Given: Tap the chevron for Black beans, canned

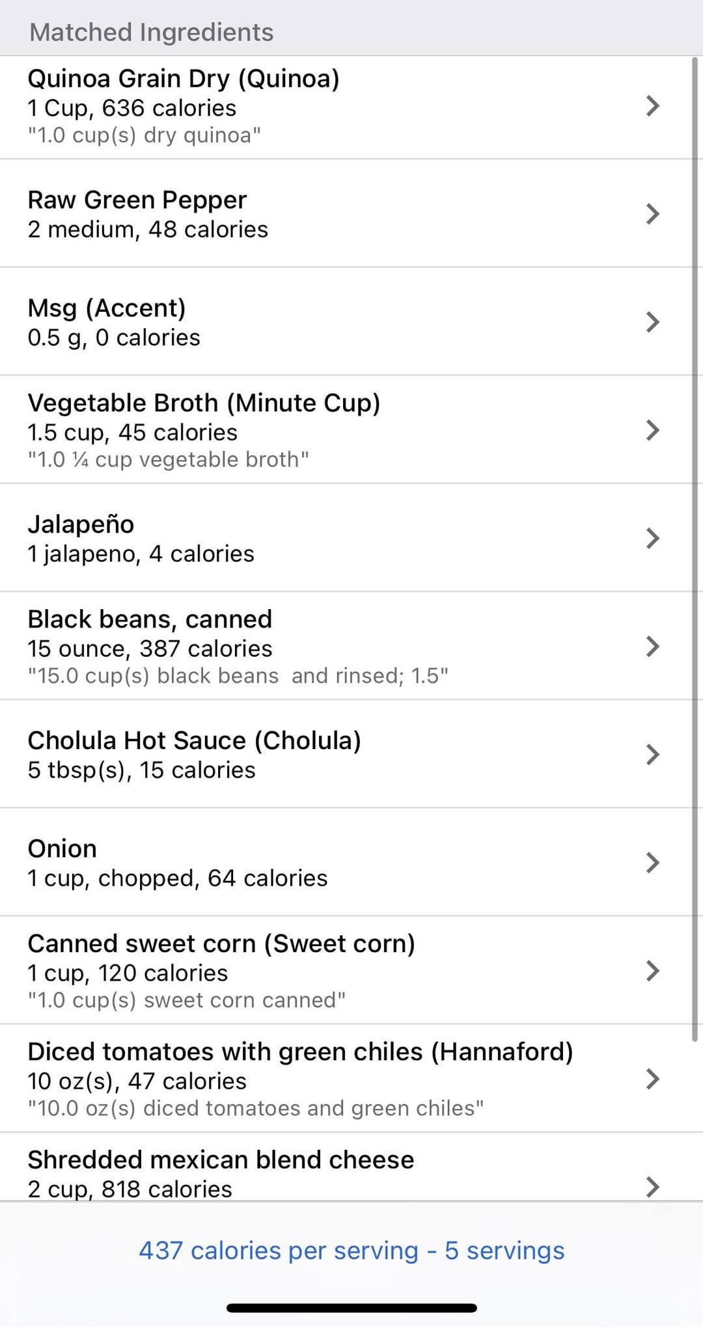Looking at the screenshot, I should [652, 646].
